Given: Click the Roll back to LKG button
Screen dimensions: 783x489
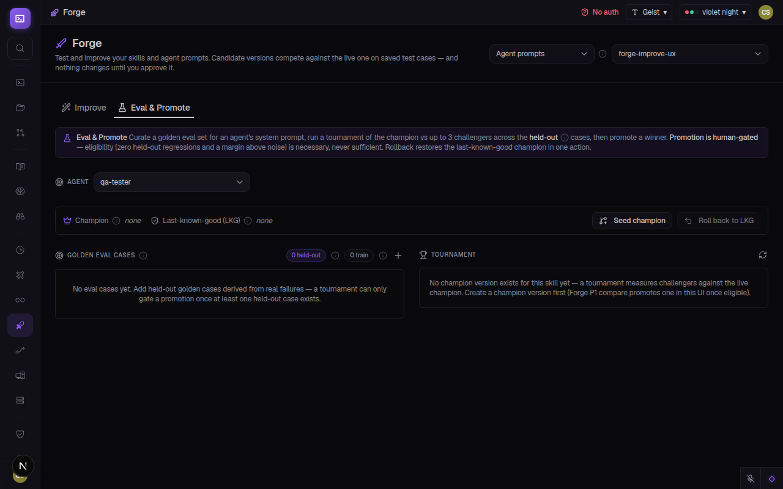Looking at the screenshot, I should click(719, 221).
